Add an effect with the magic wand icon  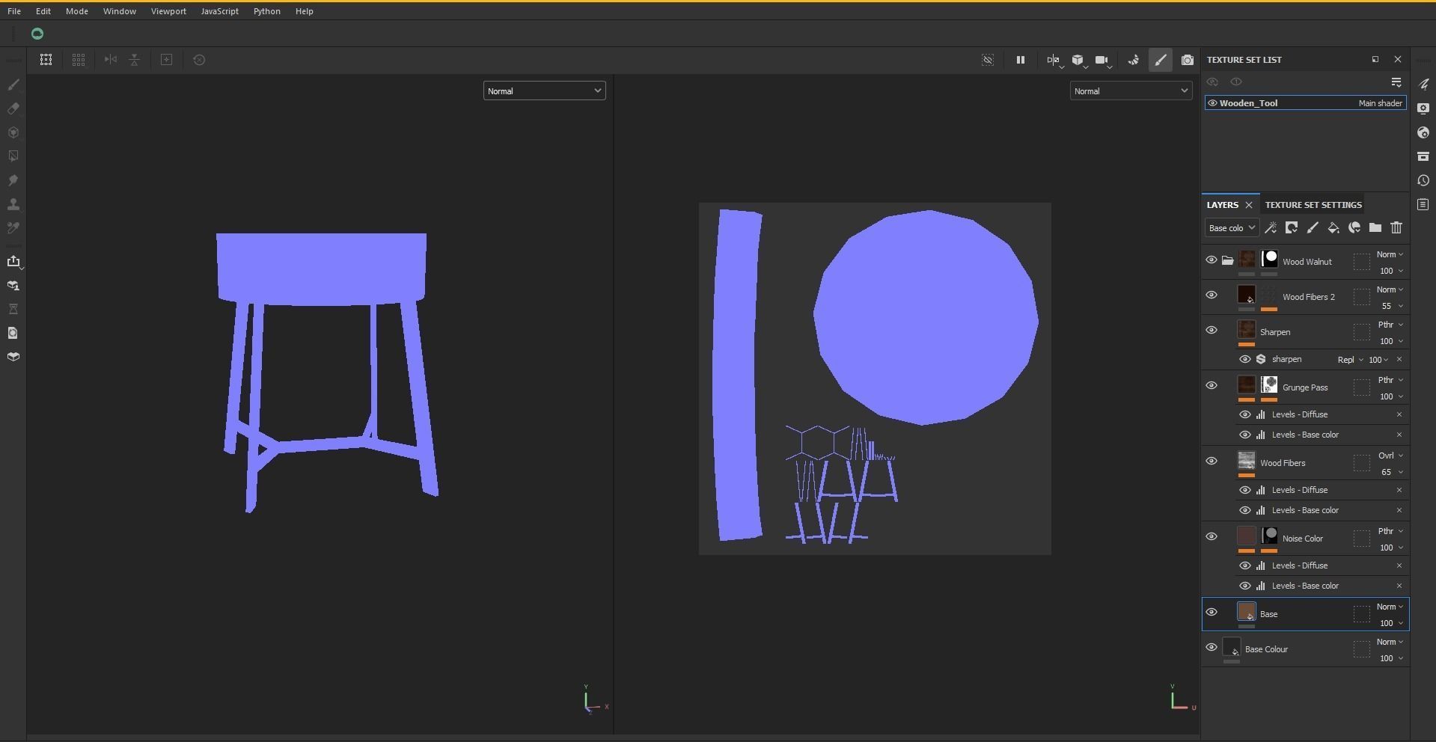[x=1271, y=227]
